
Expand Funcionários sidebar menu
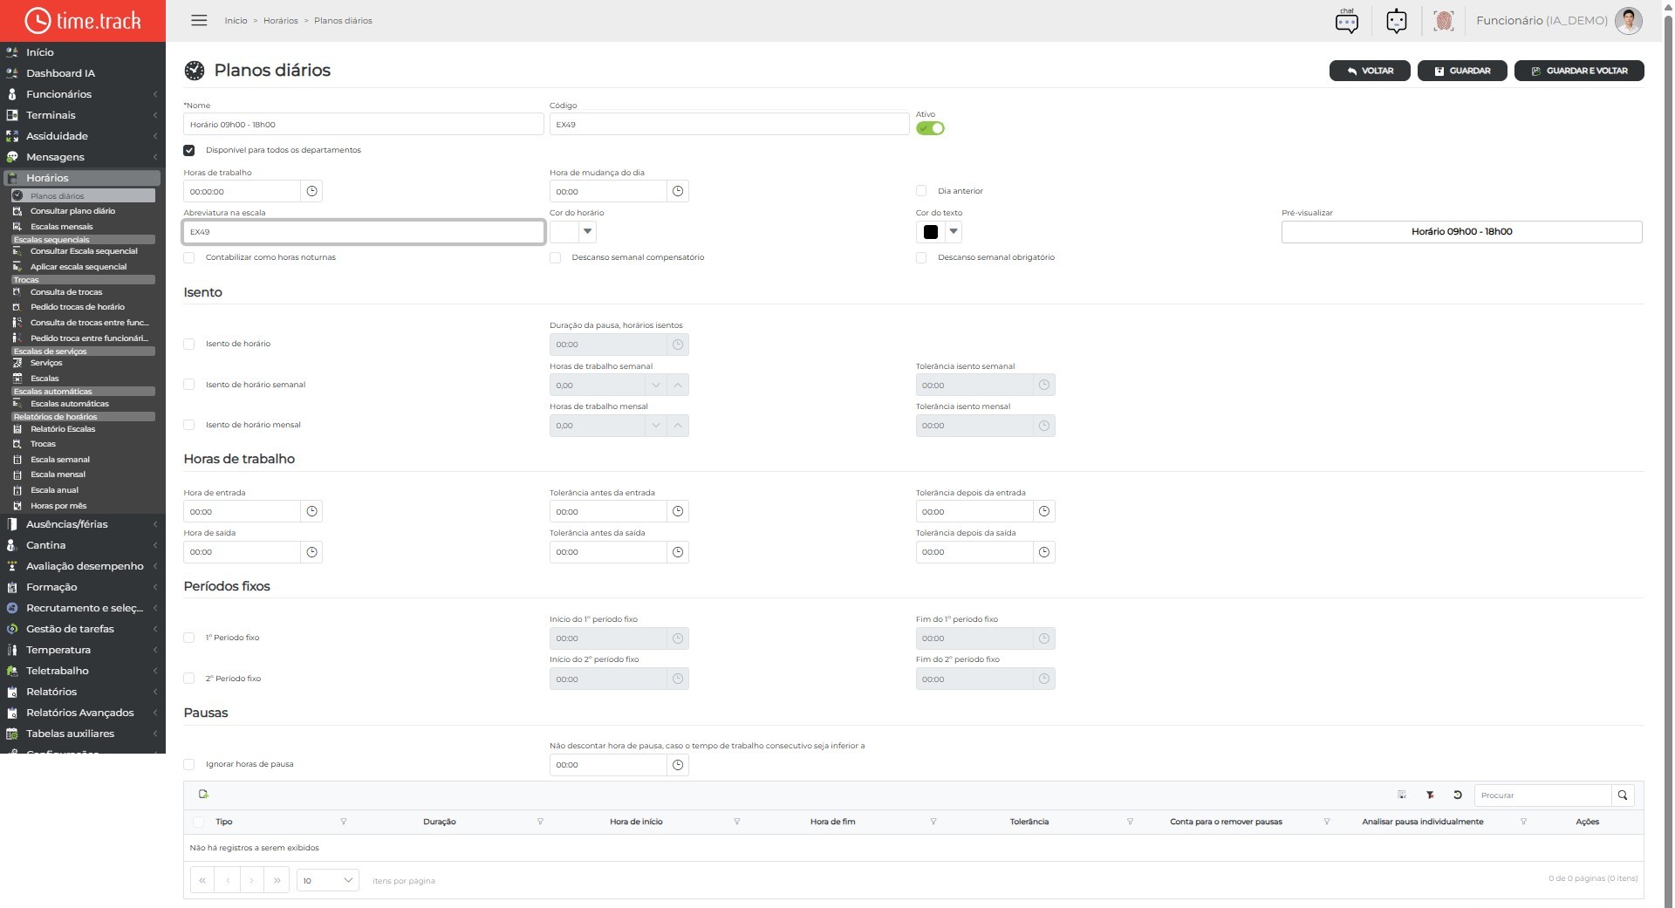coord(83,94)
